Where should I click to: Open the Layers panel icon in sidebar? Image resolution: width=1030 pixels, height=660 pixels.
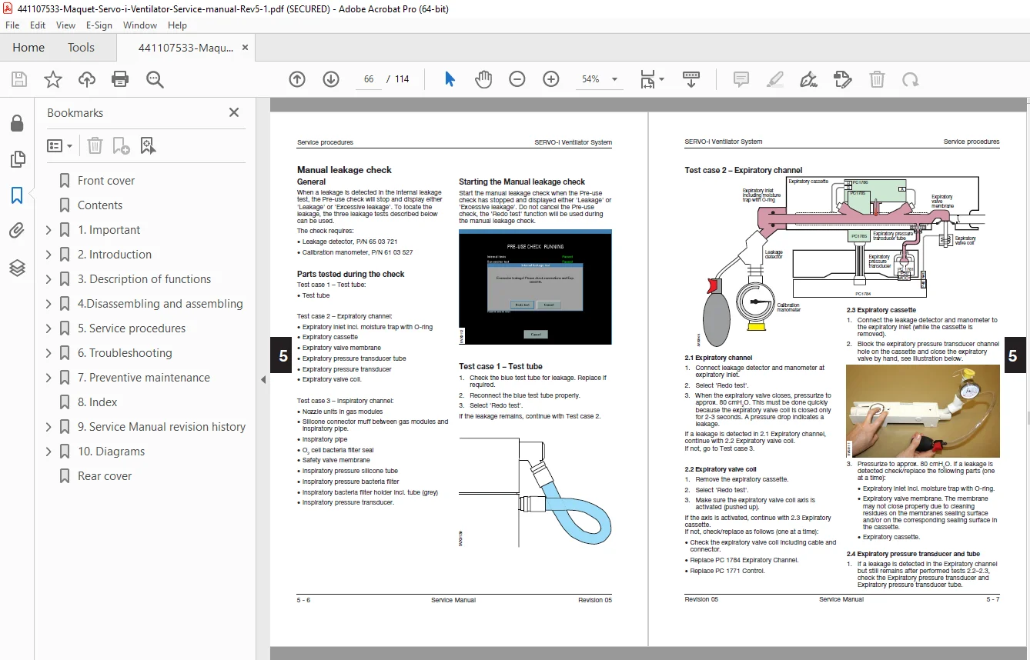point(17,268)
